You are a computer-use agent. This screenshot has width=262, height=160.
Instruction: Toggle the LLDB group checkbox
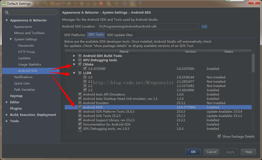click(x=80, y=73)
